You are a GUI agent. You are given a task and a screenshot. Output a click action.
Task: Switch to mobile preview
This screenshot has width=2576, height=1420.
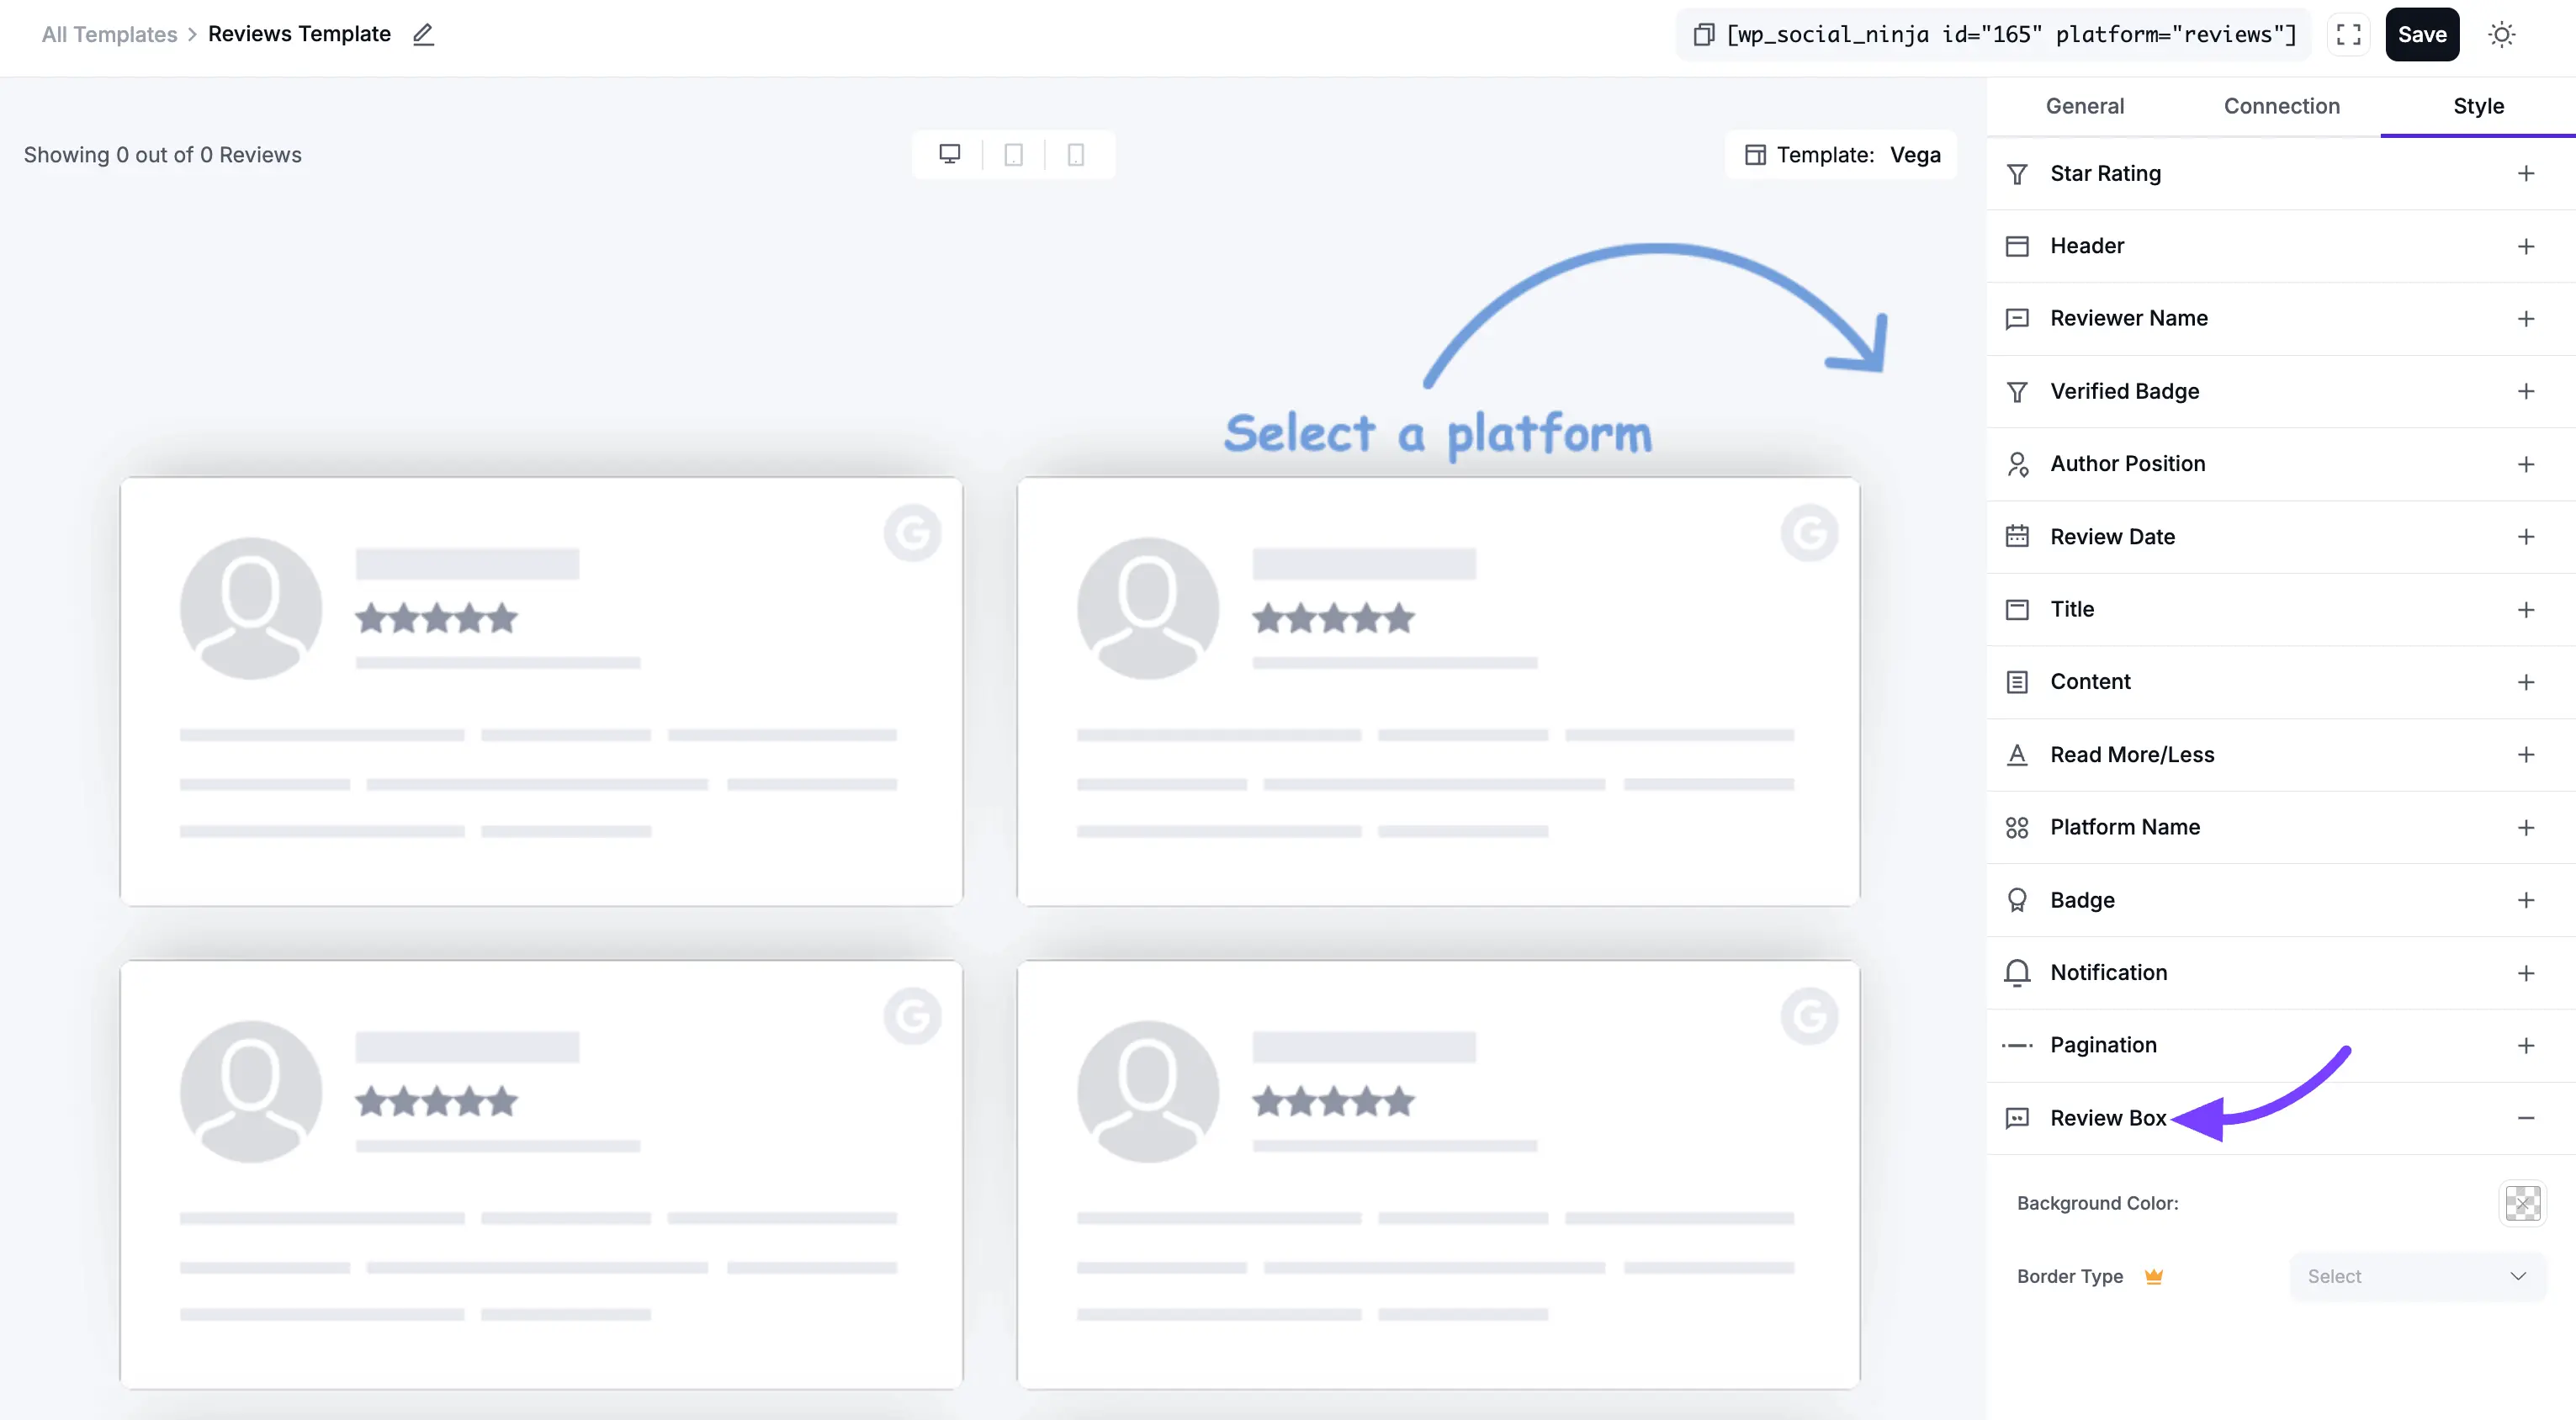pos(1076,153)
